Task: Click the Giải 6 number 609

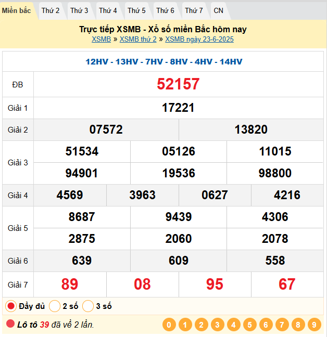Action: coord(179,261)
